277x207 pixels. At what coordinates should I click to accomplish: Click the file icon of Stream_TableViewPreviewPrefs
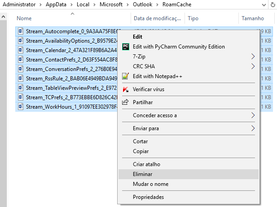click(x=21, y=88)
